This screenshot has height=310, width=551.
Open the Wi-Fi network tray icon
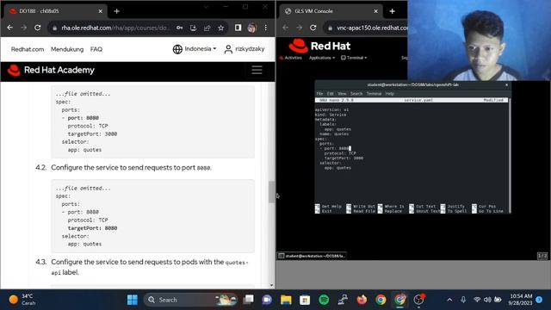(x=477, y=300)
